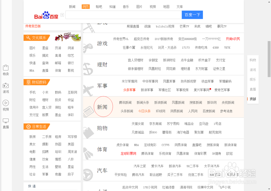The image size is (271, 191).
Task: Switch to the 贴吧 tab at the top
Action: point(99,7)
